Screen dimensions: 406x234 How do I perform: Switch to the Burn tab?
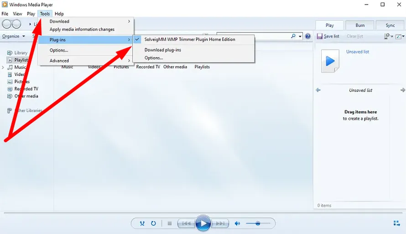pos(360,25)
